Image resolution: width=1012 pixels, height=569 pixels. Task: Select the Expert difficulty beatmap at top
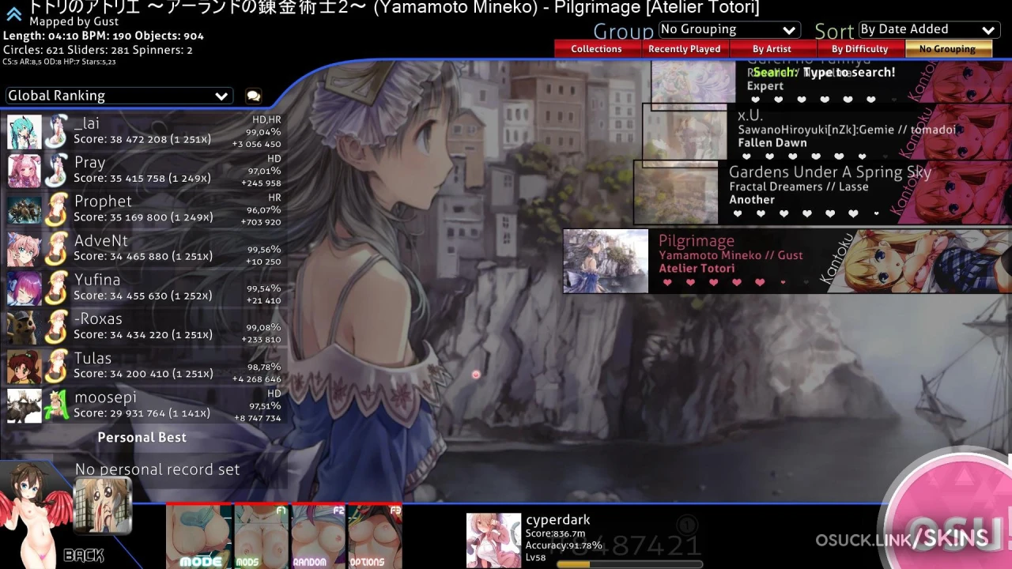(x=831, y=82)
